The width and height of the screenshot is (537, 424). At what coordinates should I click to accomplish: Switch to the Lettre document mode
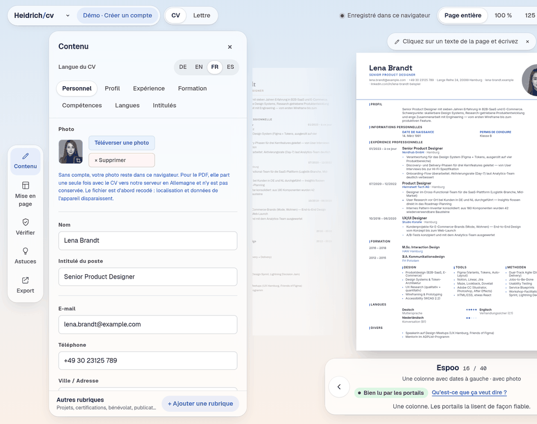pyautogui.click(x=202, y=16)
